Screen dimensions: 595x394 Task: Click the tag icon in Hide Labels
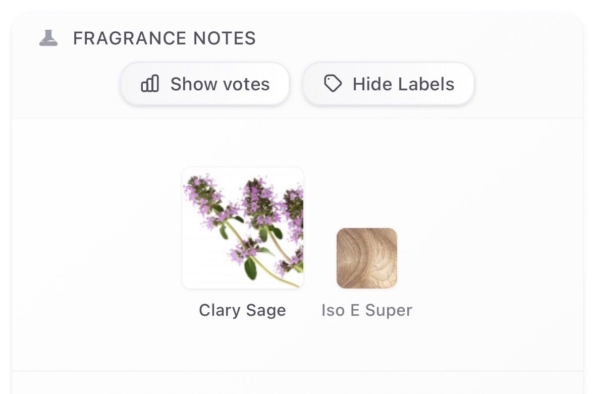pyautogui.click(x=333, y=84)
